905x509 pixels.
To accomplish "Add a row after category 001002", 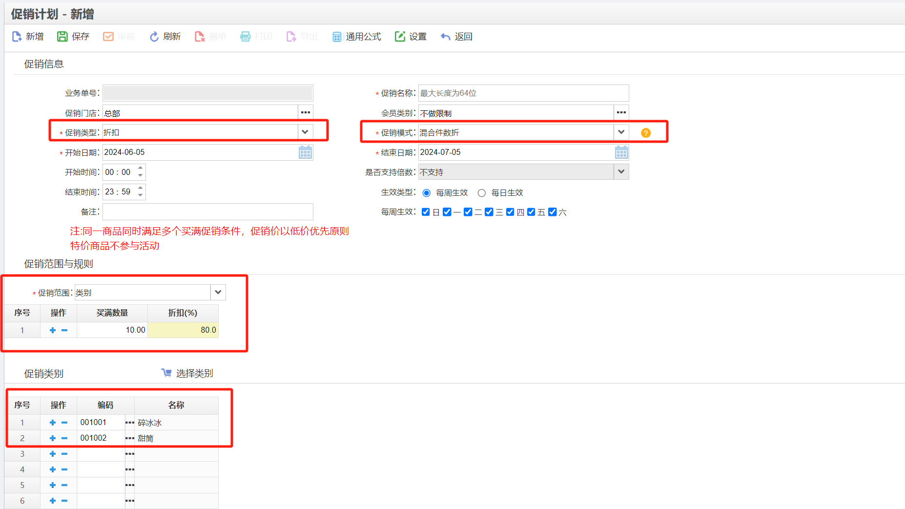I will pyautogui.click(x=53, y=438).
